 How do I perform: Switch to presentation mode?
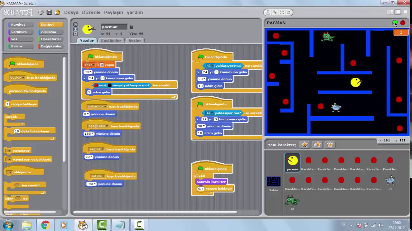(x=405, y=12)
